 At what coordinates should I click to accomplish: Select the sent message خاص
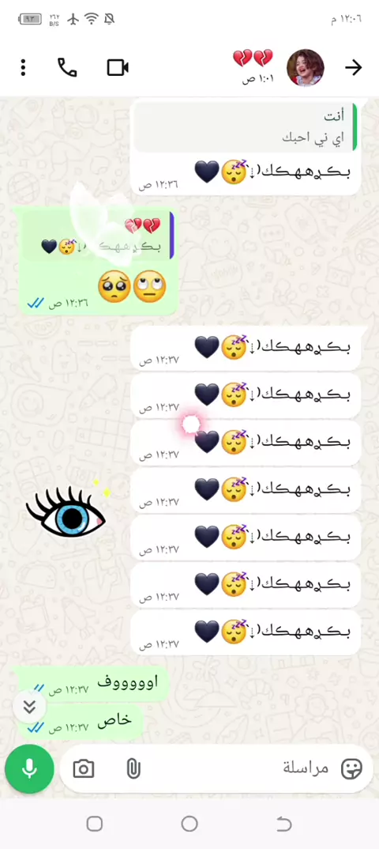click(81, 723)
